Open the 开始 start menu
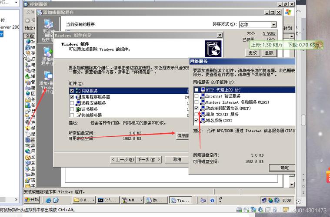Image resolution: width=330 pixels, height=217 pixels. [32, 200]
